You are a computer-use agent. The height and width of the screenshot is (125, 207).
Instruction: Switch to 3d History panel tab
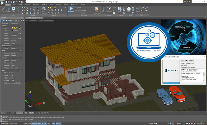tap(12, 113)
